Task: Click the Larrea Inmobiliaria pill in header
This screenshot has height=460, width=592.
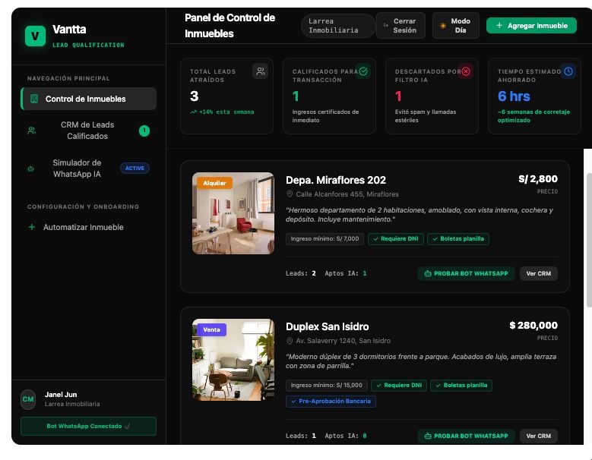Action: 337,26
